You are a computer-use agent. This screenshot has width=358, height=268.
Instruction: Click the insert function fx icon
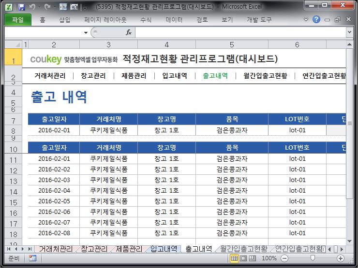tap(129, 32)
